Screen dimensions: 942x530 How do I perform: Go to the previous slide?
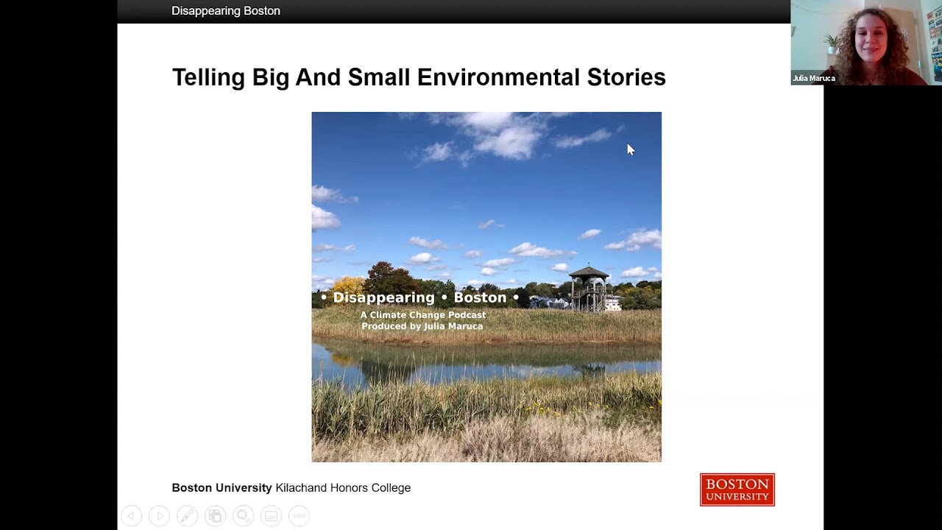[132, 516]
